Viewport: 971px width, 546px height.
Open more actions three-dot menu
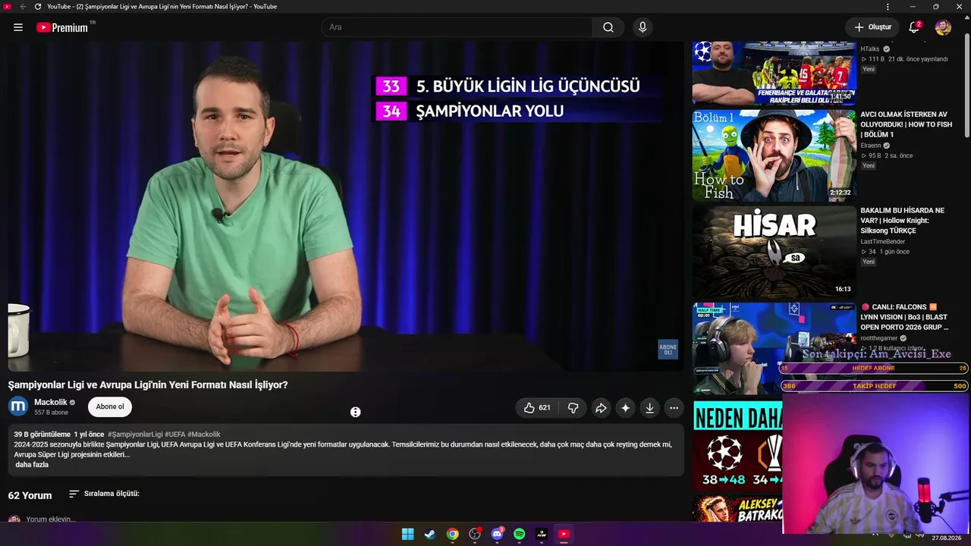click(x=674, y=408)
